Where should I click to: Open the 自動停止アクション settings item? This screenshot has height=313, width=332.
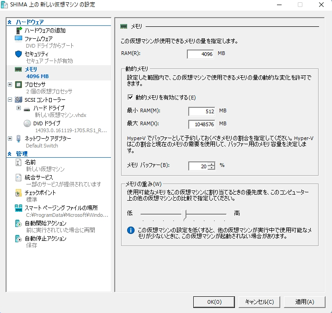[45, 239]
